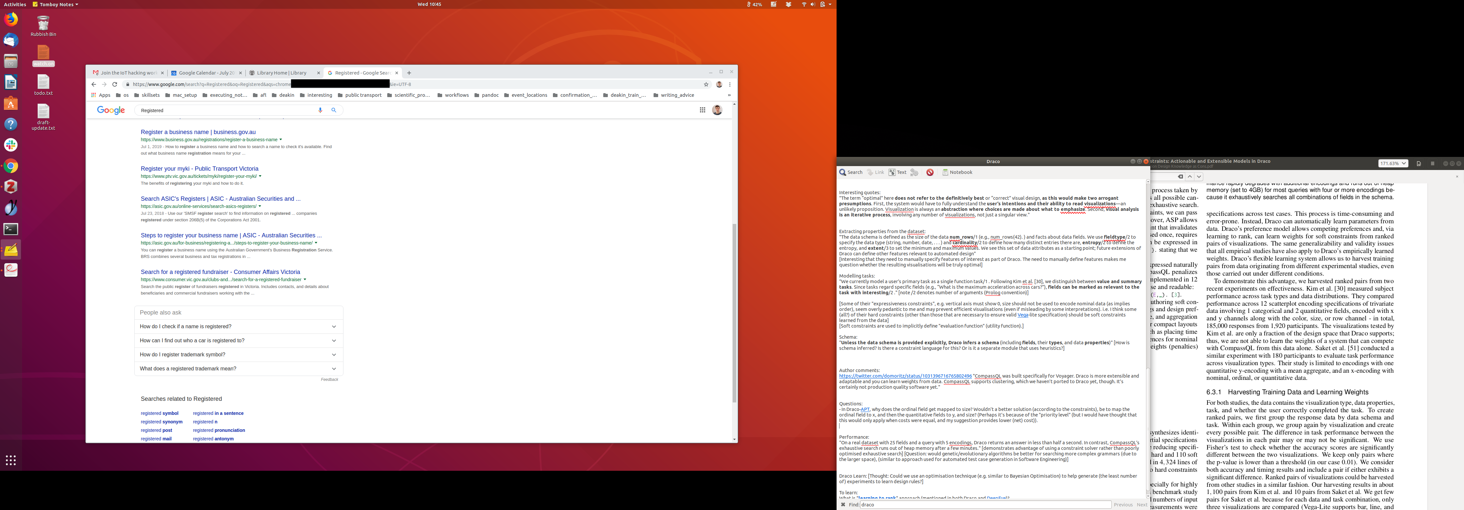
Task: Switch to the Library Home tab
Action: point(282,73)
